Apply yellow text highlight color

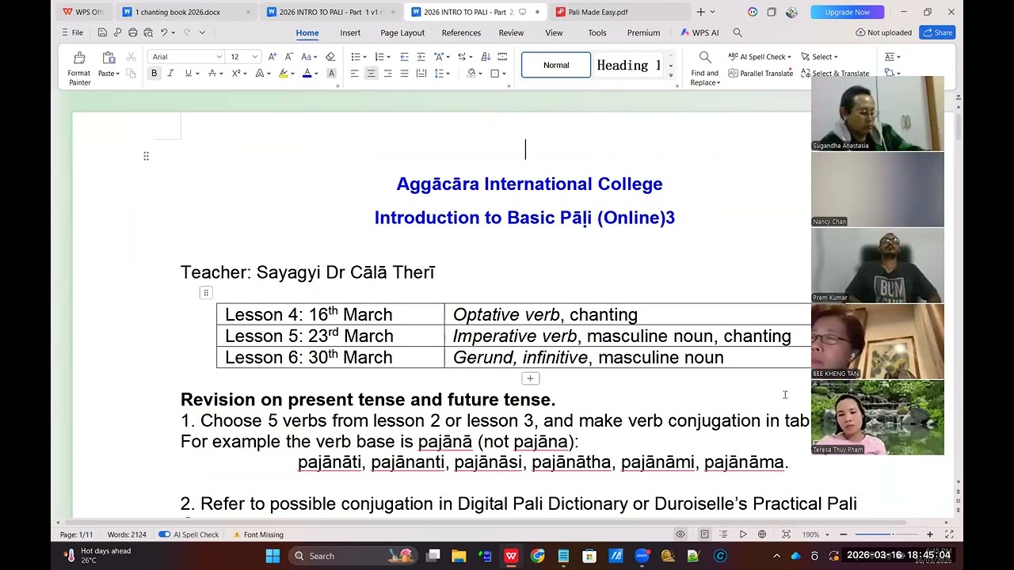283,74
